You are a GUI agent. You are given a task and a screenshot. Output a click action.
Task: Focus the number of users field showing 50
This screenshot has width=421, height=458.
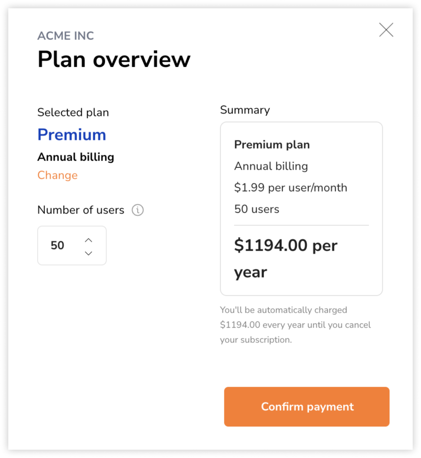coord(72,246)
